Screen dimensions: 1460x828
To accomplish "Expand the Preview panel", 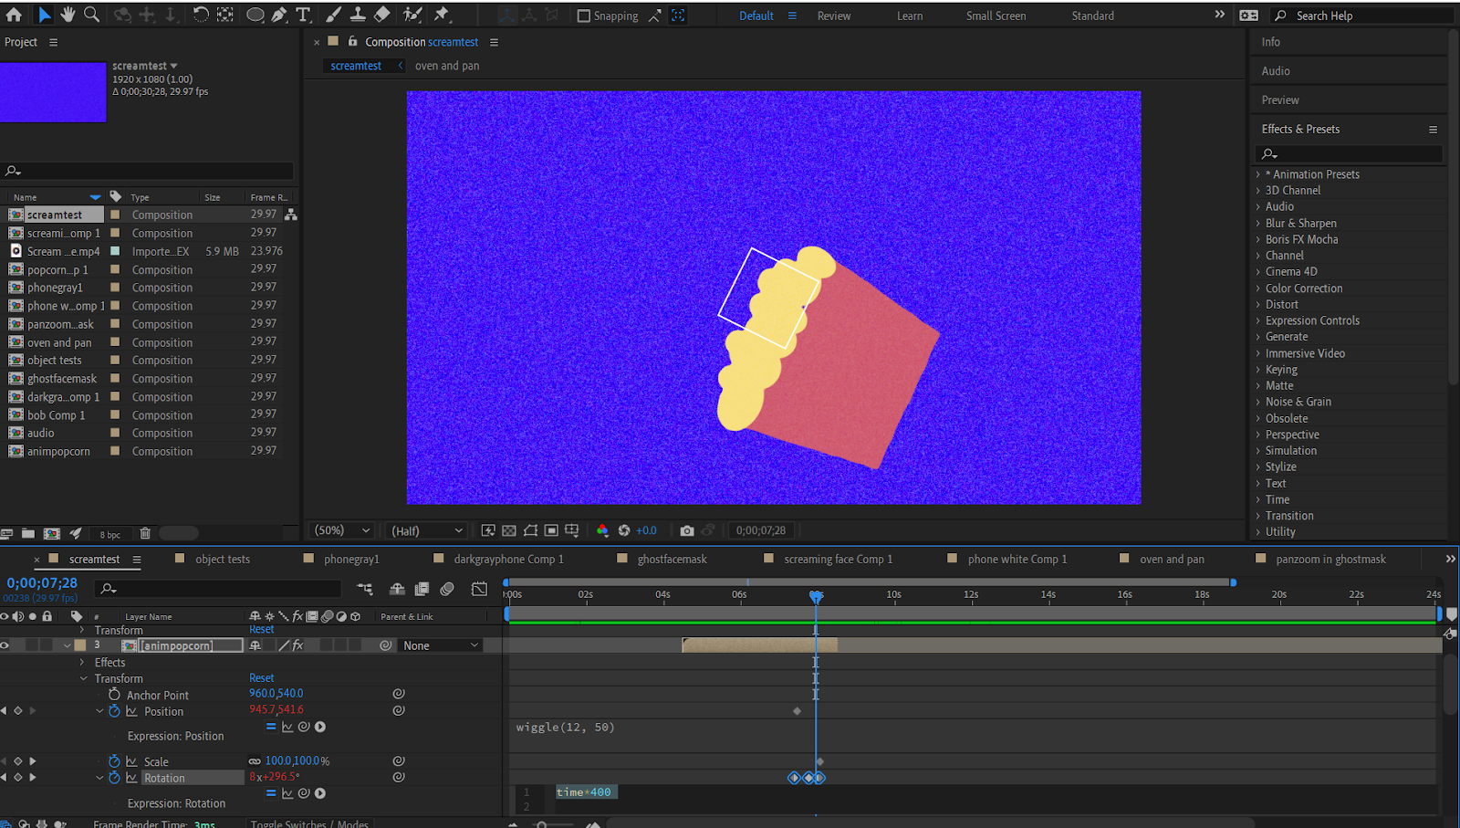I will pos(1280,100).
